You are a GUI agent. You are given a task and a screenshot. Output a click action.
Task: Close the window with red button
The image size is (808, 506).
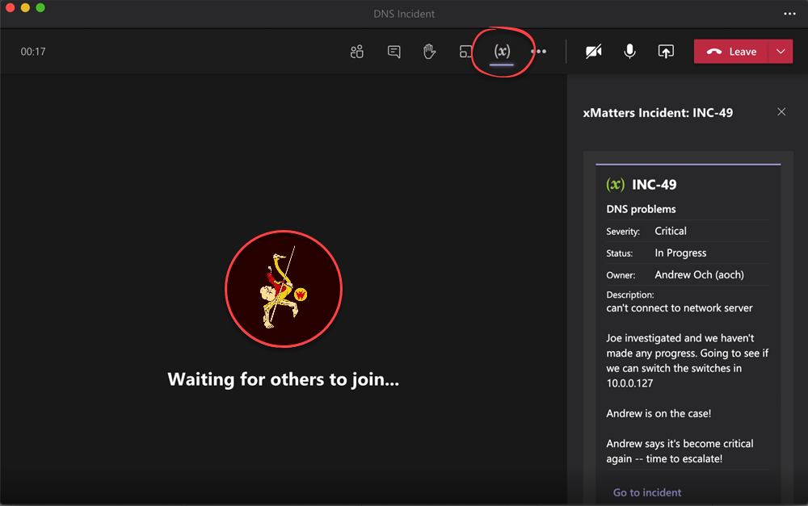tap(10, 8)
